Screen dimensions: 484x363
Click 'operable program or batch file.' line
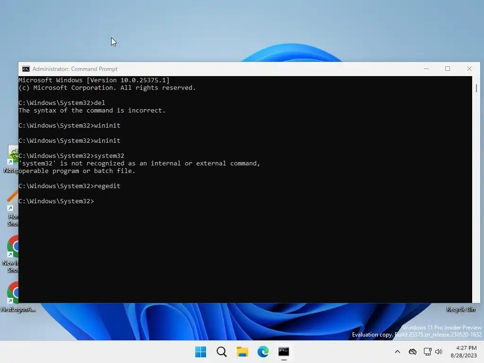point(77,171)
